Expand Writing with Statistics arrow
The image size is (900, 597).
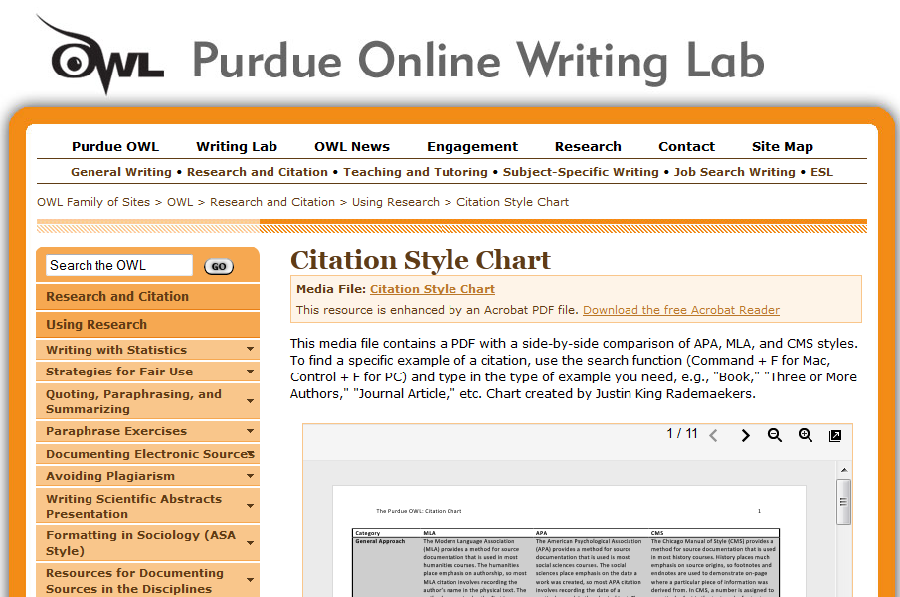[x=250, y=349]
